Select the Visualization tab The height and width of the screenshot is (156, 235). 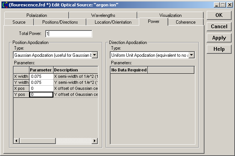click(x=170, y=15)
